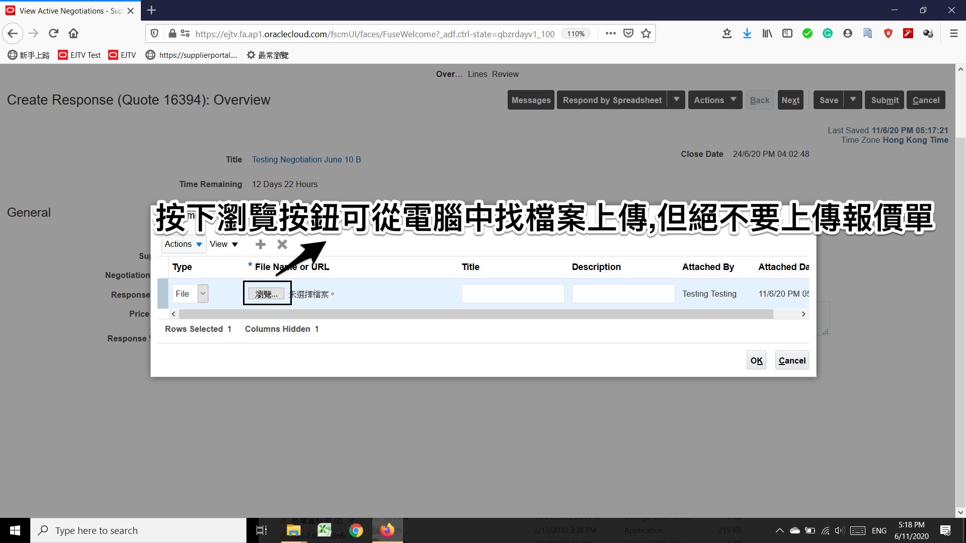Viewport: 966px width, 543px height.
Task: Open Chrome from the taskbar
Action: pos(356,530)
